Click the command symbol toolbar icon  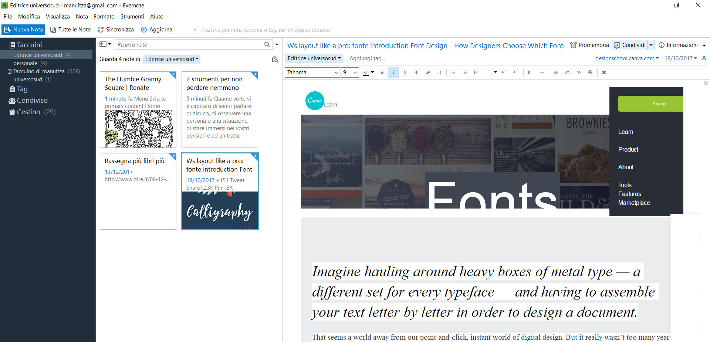(x=604, y=72)
